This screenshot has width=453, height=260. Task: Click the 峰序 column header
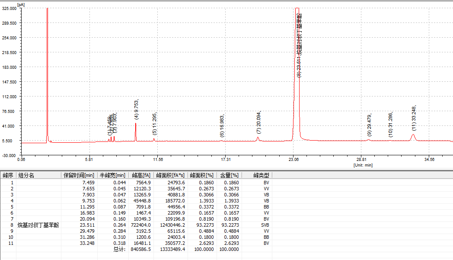coord(8,175)
